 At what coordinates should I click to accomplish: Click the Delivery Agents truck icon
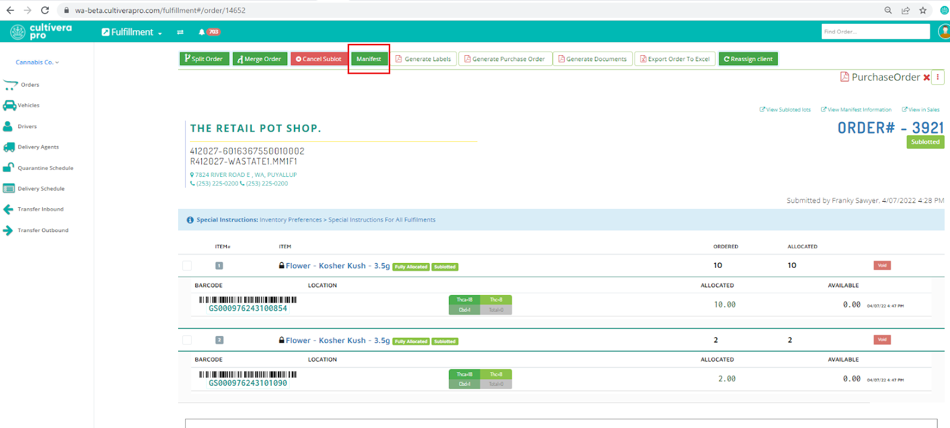coord(9,147)
